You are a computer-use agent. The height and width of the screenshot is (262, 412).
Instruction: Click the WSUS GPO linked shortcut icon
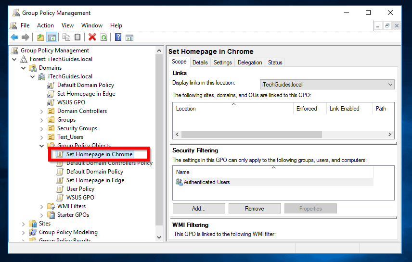pos(51,102)
